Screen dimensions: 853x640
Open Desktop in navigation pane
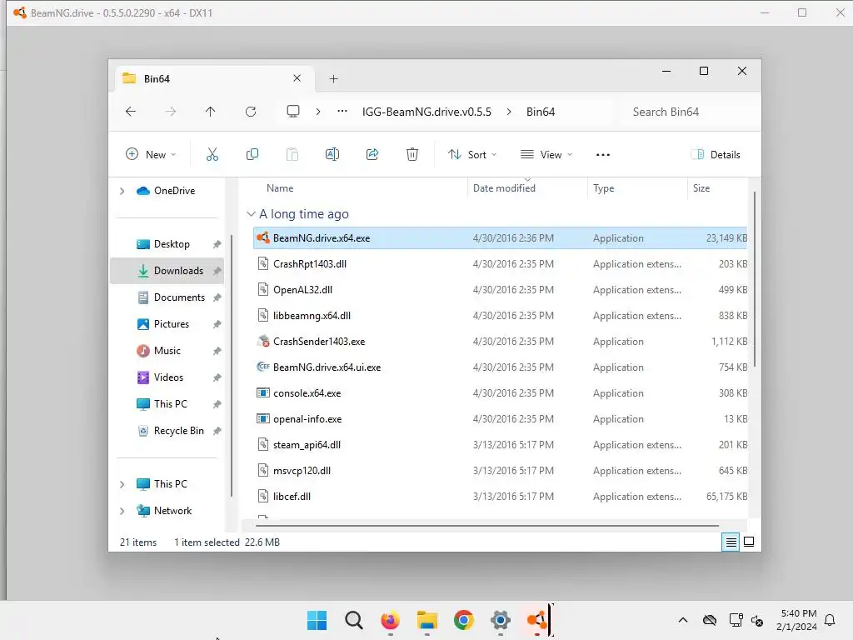[x=170, y=244]
